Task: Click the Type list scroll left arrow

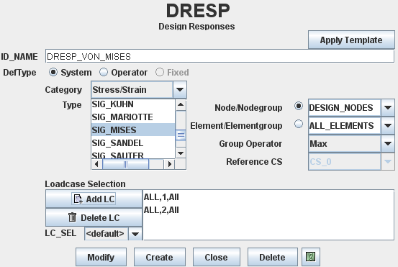Action: tap(96, 164)
